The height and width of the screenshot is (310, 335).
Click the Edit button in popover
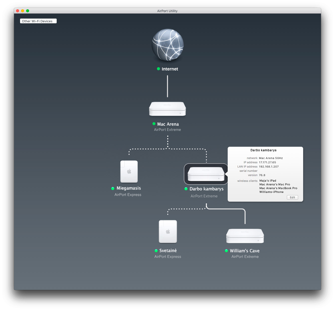pyautogui.click(x=292, y=197)
